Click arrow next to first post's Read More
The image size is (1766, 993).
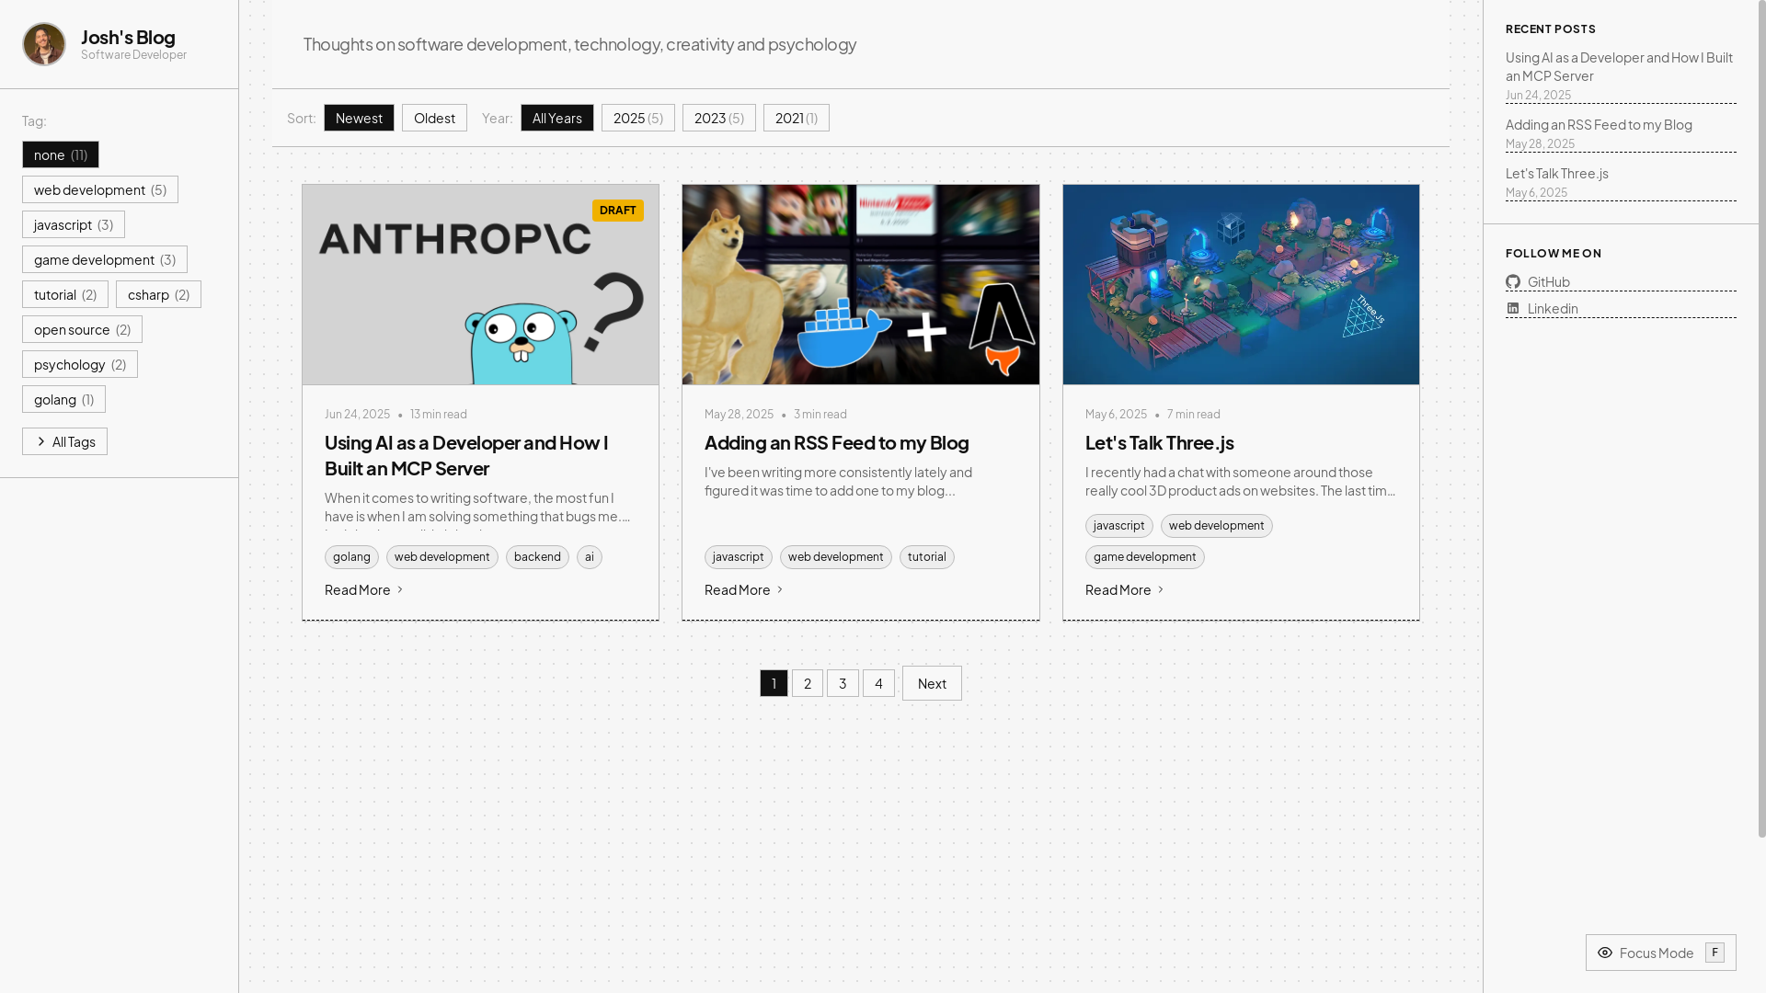coord(400,589)
